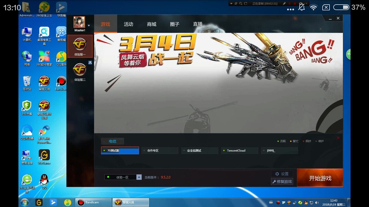Switch to the 直播 tab
The height and width of the screenshot is (207, 369).
pos(198,24)
